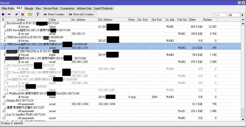
Task: Click rule 12 masquerade icon
Action: pyautogui.click(x=19, y=111)
